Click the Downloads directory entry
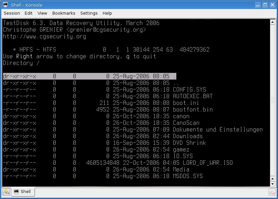The height and width of the screenshot is (199, 278). click(x=103, y=136)
